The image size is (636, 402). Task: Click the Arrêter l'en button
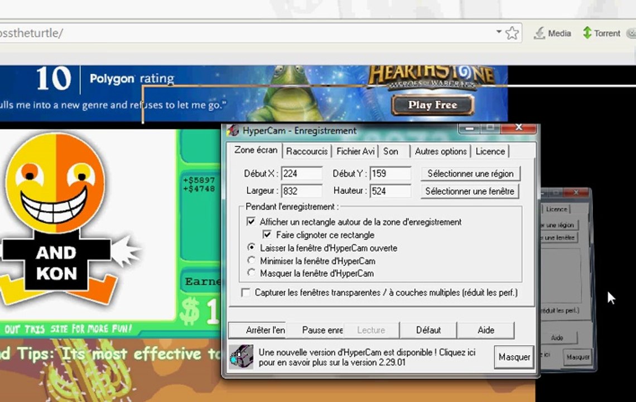click(258, 330)
